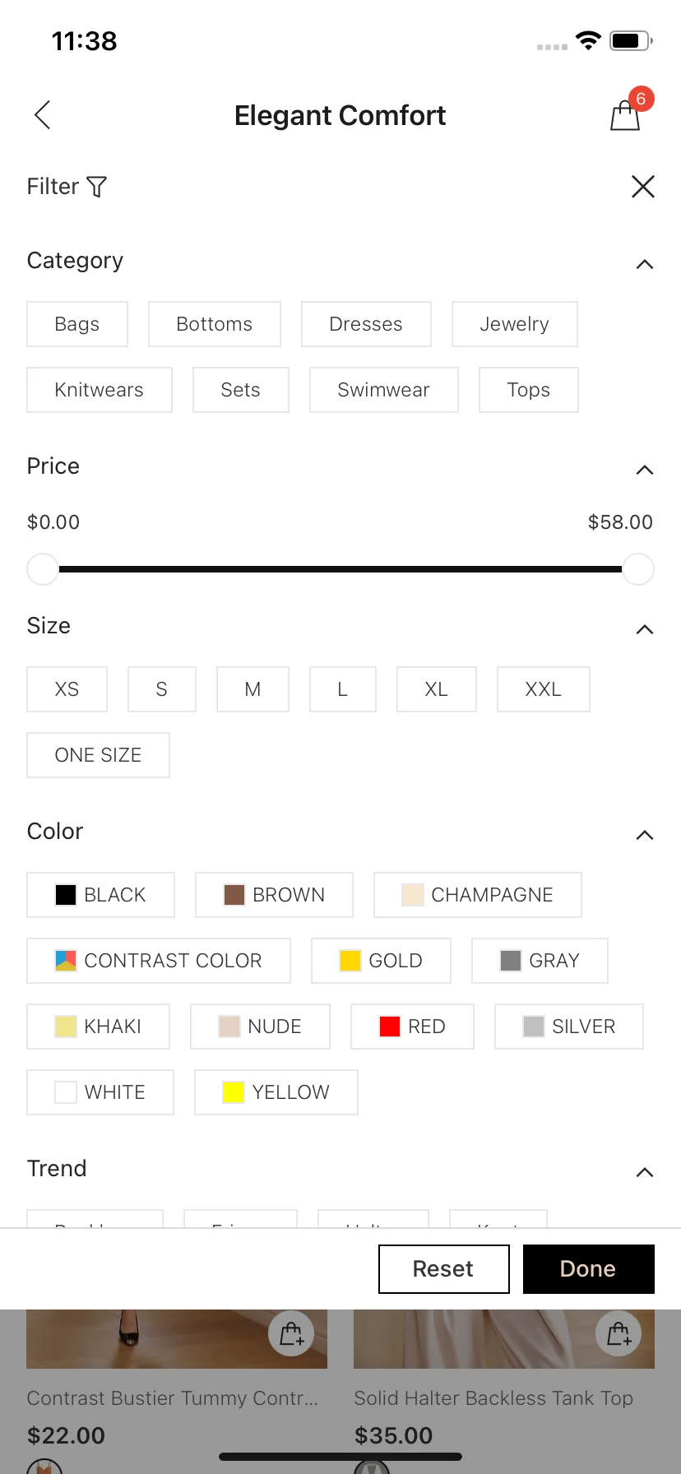681x1474 pixels.
Task: Select the RED color swatch
Action: click(412, 1027)
